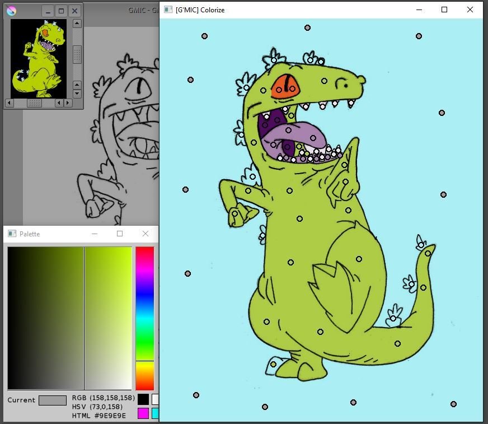488x424 pixels.
Task: Click navigator horizontal scrollbar left arrow
Action: coord(10,103)
